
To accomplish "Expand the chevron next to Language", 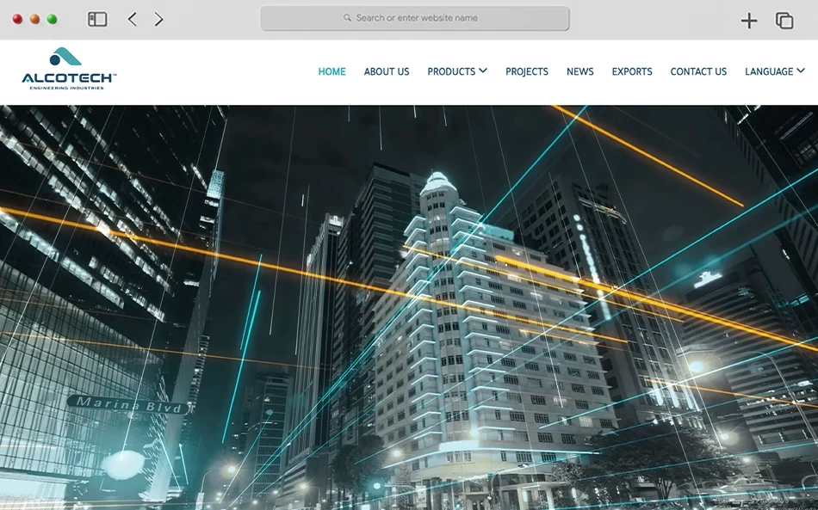I will pos(801,71).
